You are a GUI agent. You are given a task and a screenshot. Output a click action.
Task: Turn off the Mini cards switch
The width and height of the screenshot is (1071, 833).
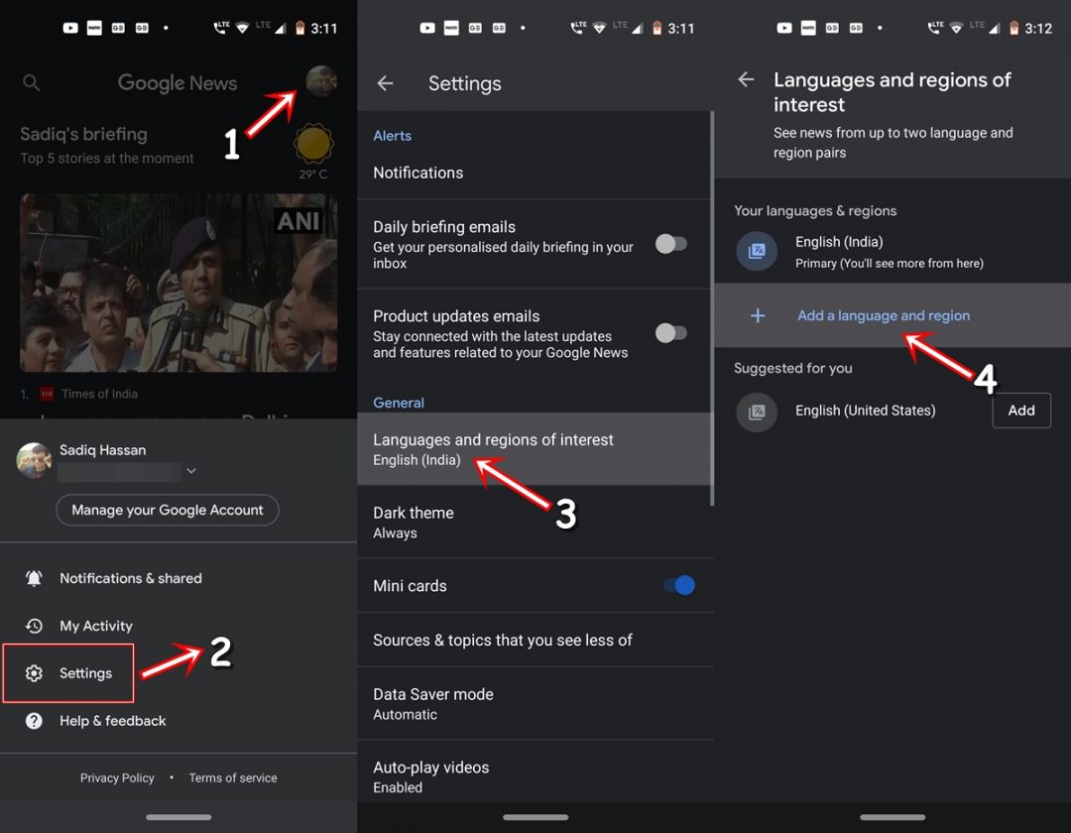679,585
